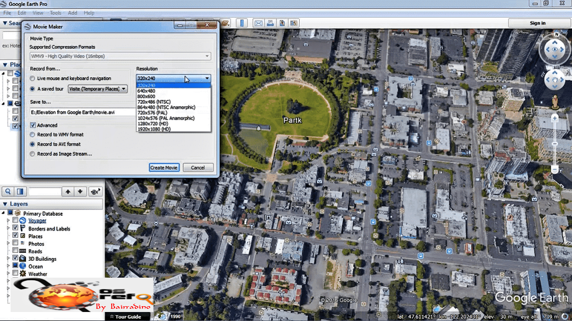This screenshot has width=572, height=321.
Task: Click the search magnifier button in Places panel
Action: pyautogui.click(x=8, y=191)
